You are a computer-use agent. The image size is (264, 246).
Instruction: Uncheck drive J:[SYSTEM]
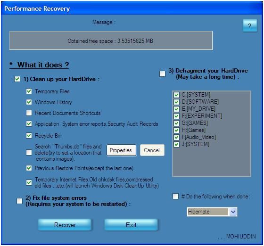(176, 144)
